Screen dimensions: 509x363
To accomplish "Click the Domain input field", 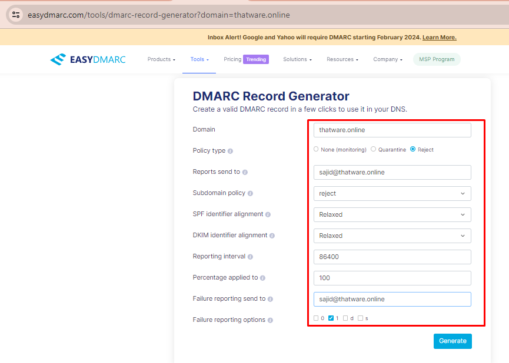I will (392, 130).
